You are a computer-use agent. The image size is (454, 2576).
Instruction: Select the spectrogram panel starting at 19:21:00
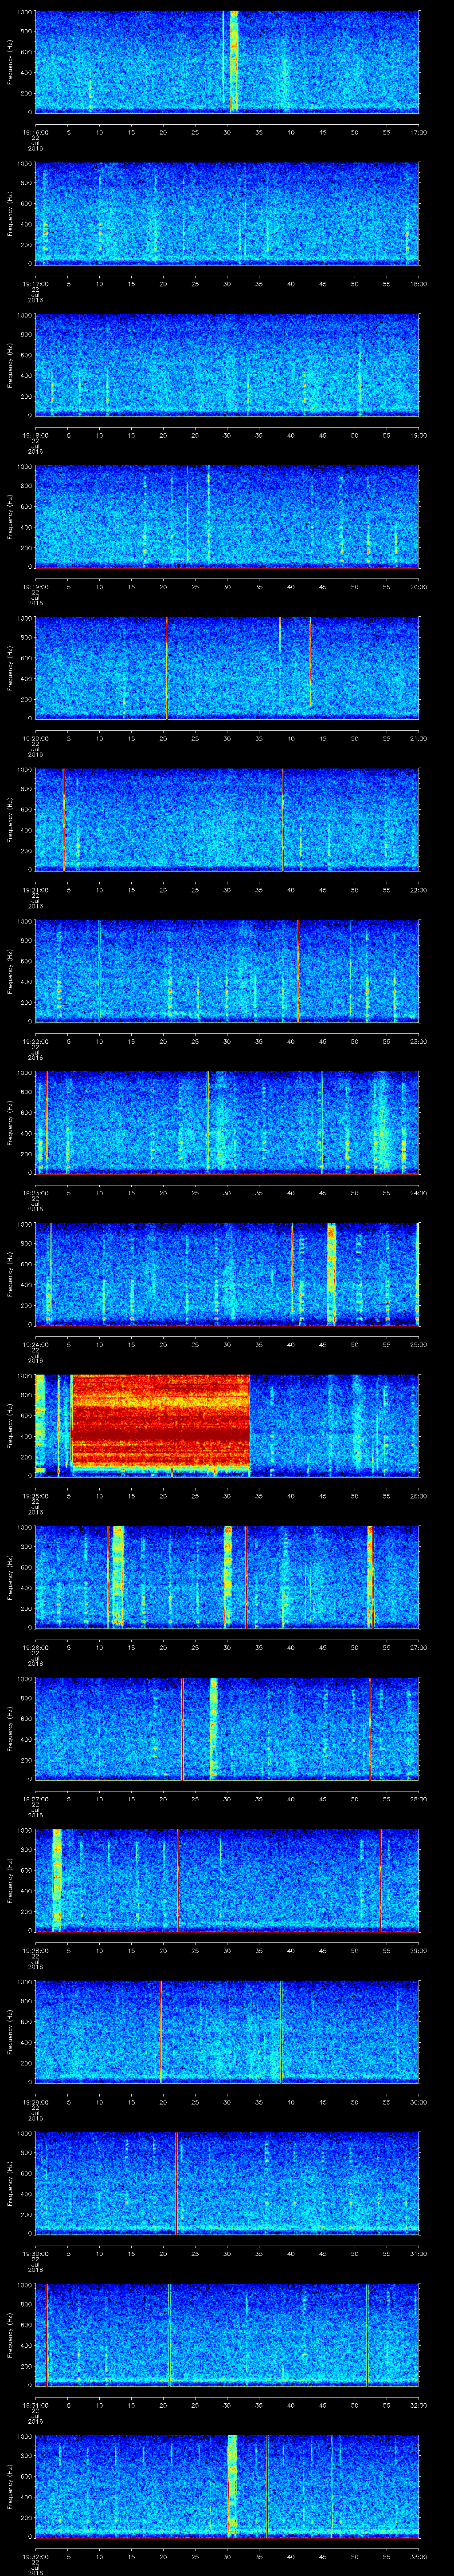pyautogui.click(x=227, y=819)
